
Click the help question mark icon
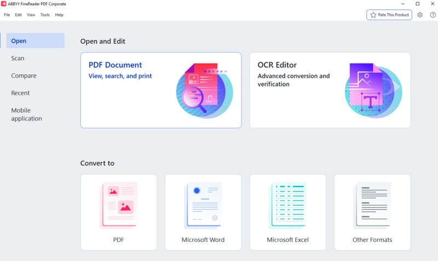click(433, 15)
